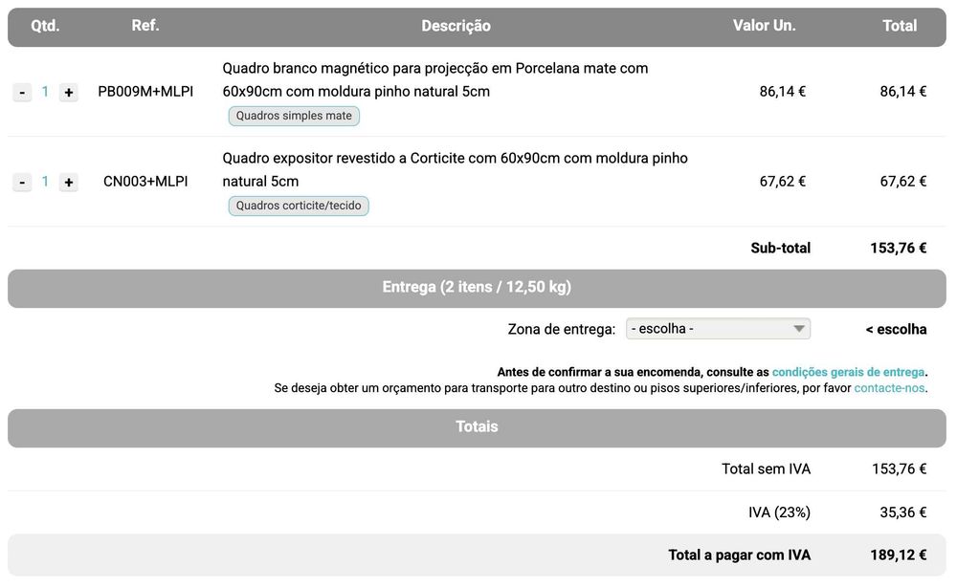The width and height of the screenshot is (957, 588).
Task: Follow the contacte-nos link
Action: pos(889,388)
